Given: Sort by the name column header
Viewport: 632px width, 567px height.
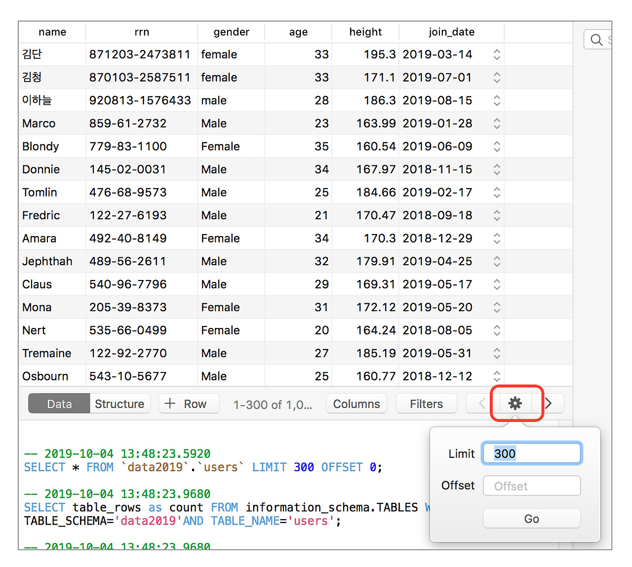Looking at the screenshot, I should click(x=52, y=32).
